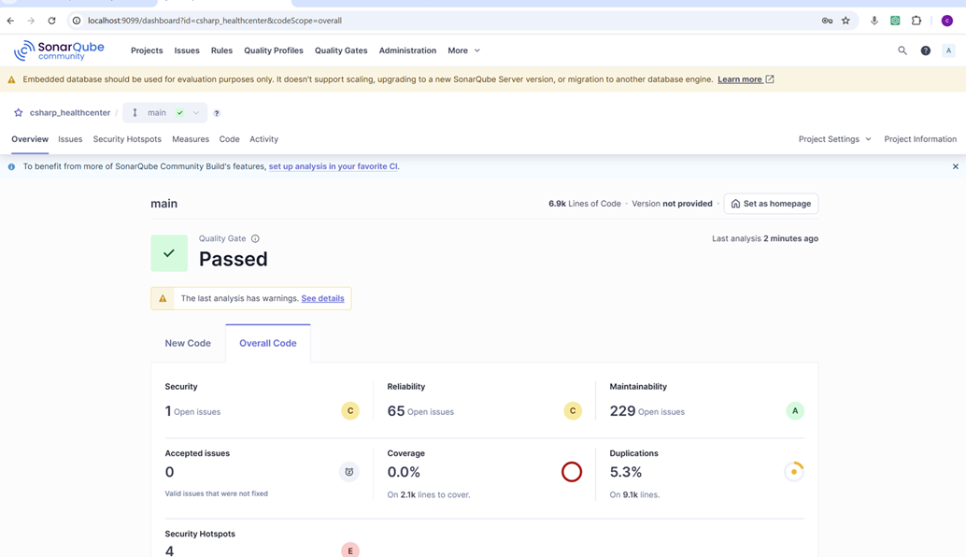Click See details warnings link
The height and width of the screenshot is (557, 966).
point(323,298)
